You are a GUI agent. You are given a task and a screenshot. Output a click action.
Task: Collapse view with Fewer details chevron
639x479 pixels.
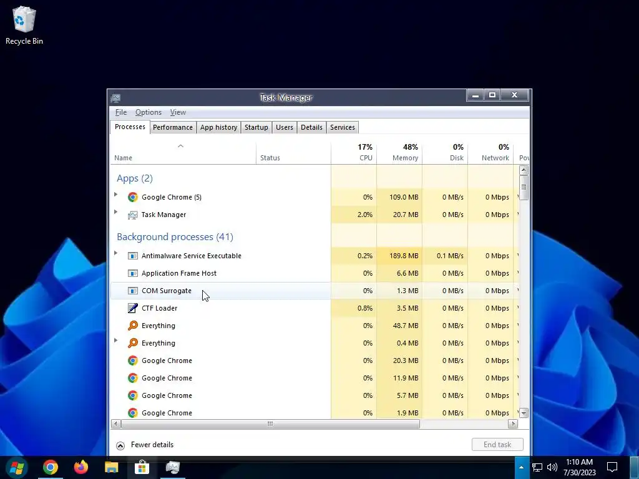120,445
